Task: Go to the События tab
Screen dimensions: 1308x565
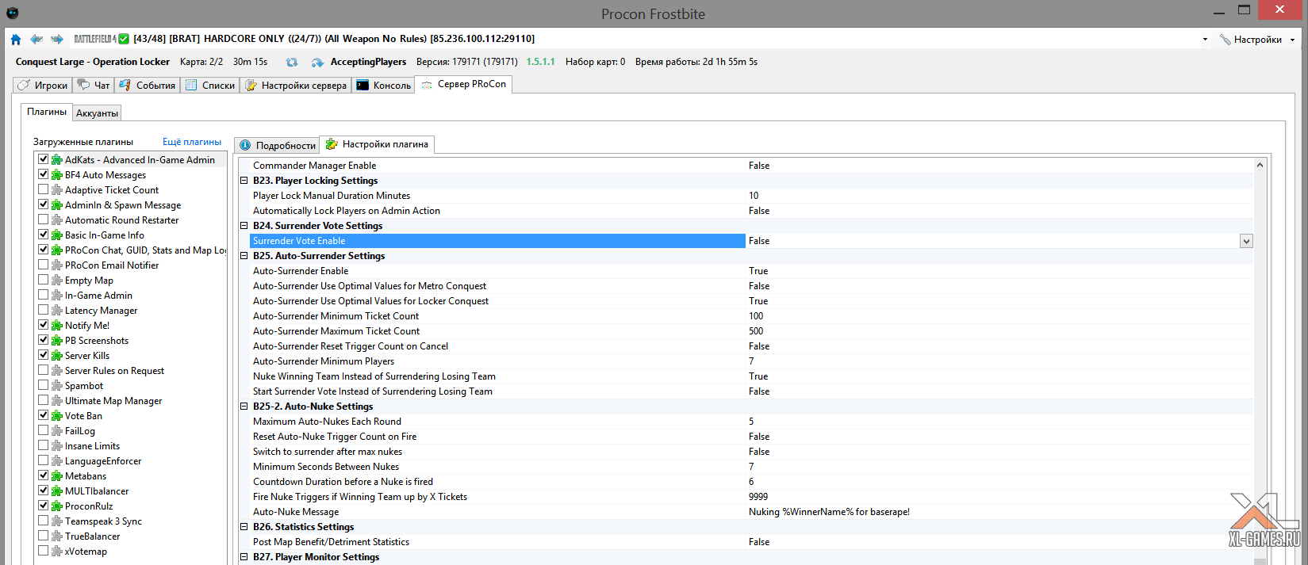Action: (148, 85)
